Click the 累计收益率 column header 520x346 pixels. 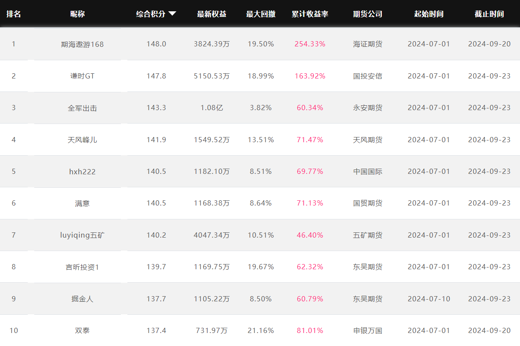pos(310,14)
